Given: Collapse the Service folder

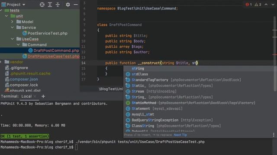Looking at the screenshot, I should 13,28.
